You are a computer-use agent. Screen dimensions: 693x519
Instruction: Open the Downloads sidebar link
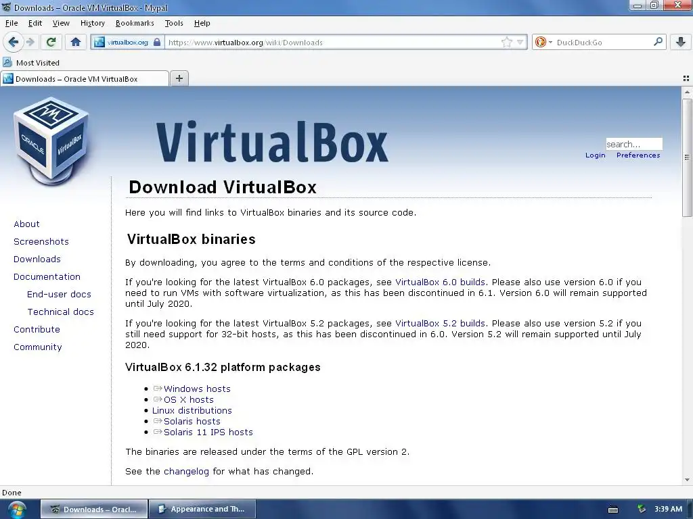(x=37, y=259)
